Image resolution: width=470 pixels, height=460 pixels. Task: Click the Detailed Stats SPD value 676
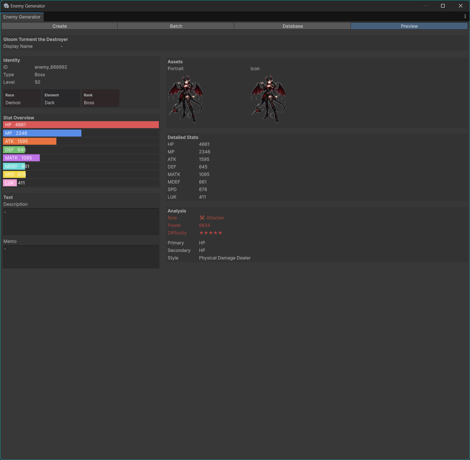(203, 190)
